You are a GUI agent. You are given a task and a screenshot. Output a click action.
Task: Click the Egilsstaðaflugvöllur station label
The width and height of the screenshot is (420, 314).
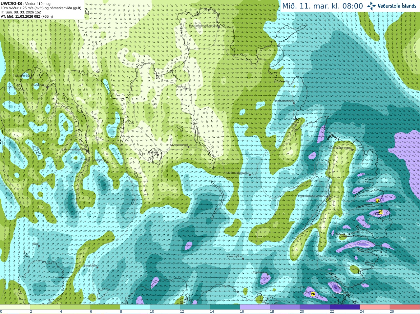coord(313,196)
